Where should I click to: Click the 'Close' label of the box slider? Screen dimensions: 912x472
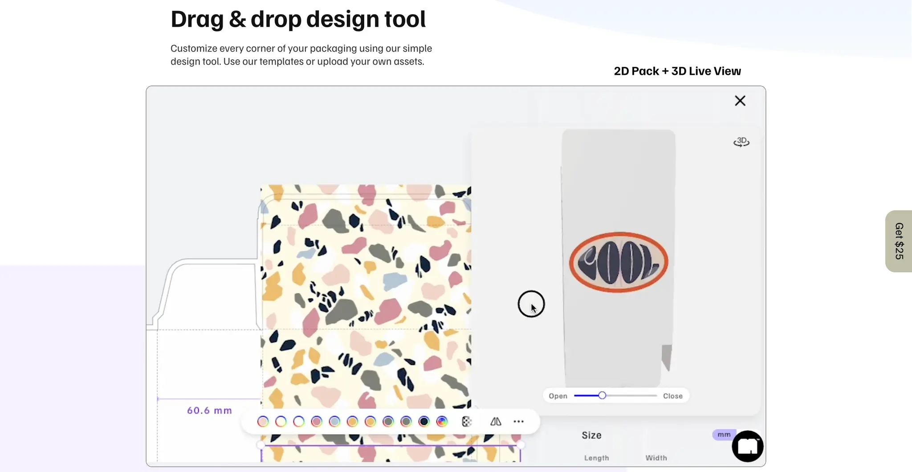672,396
